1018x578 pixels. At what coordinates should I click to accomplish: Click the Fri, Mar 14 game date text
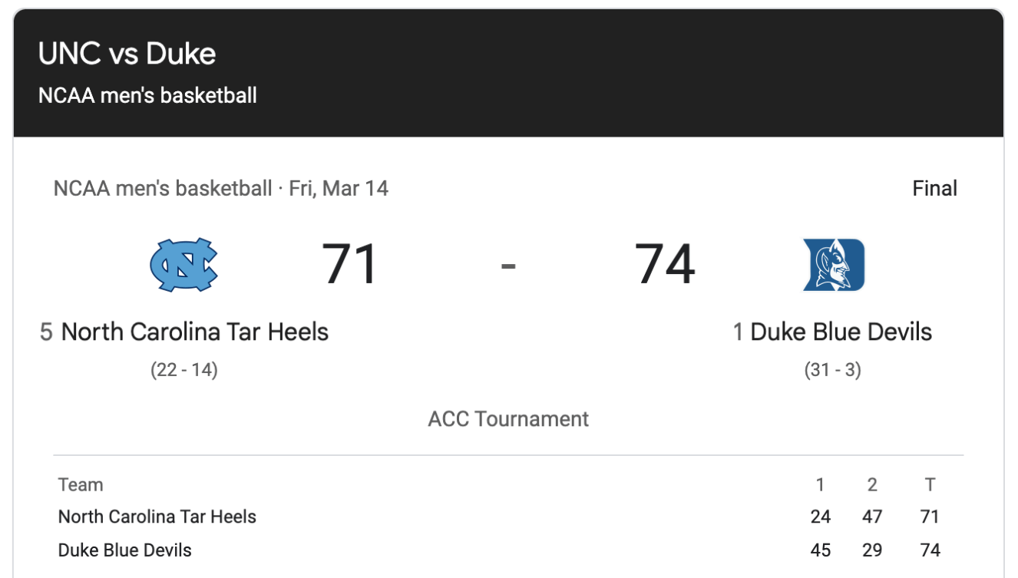click(339, 188)
